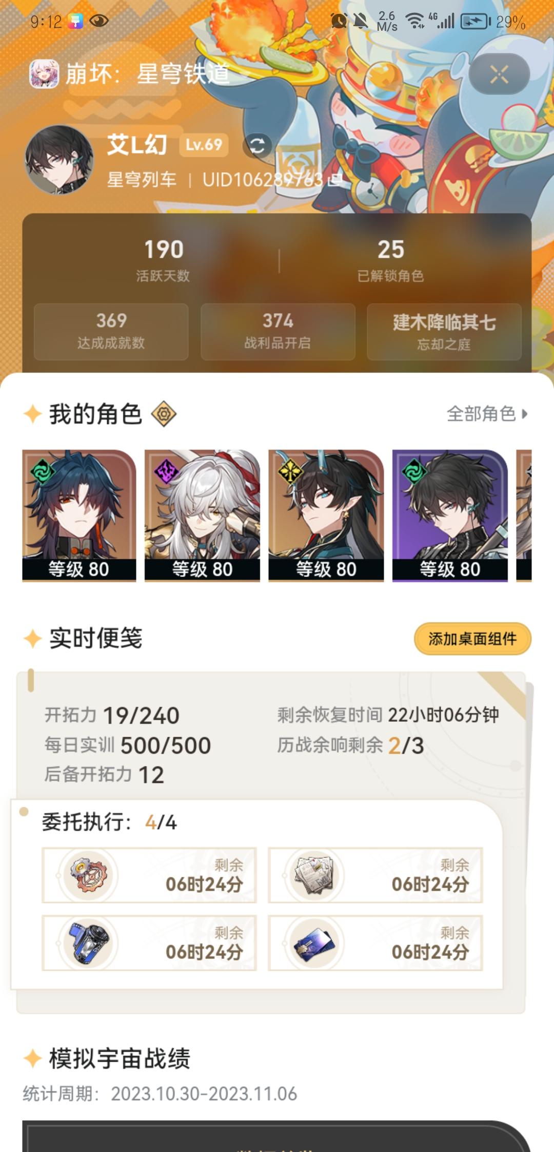Viewport: 554px width, 1152px height.
Task: Expand 全部角色 character list
Action: coord(487,414)
